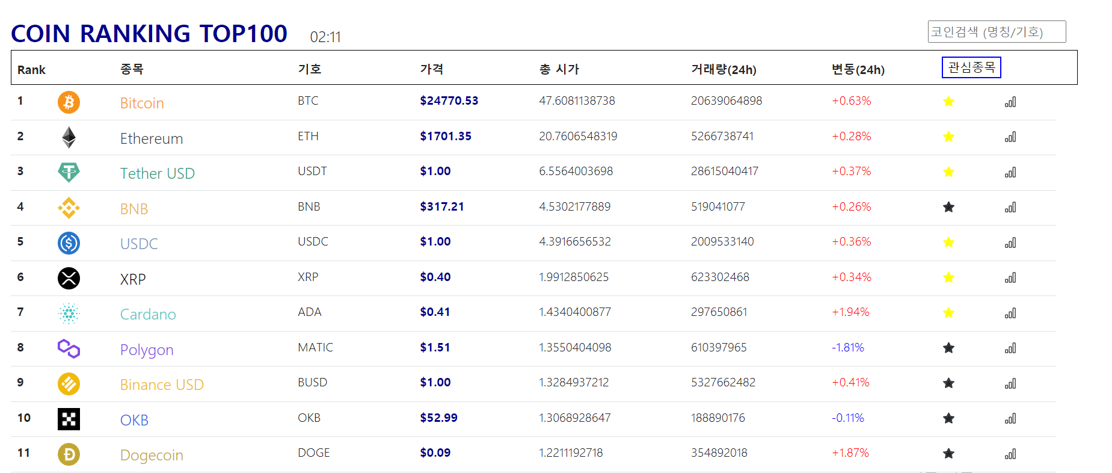Unfavorite Bitcoin using its yellow star
The height and width of the screenshot is (473, 1112).
coord(948,101)
